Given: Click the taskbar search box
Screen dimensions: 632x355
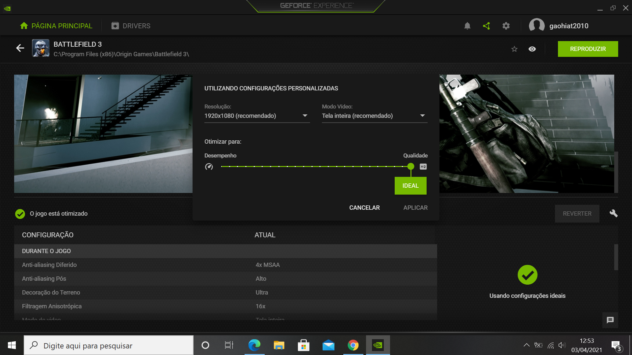Looking at the screenshot, I should point(109,345).
